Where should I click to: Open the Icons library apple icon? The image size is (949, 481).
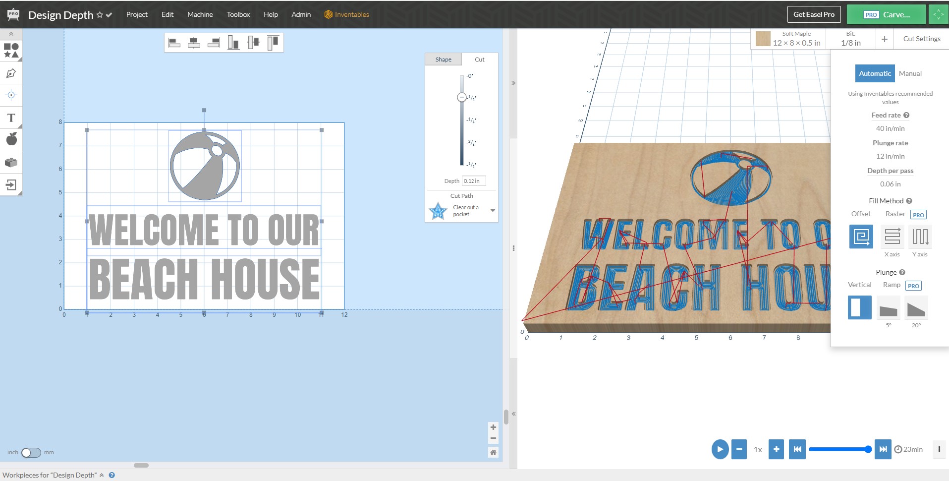(x=11, y=139)
